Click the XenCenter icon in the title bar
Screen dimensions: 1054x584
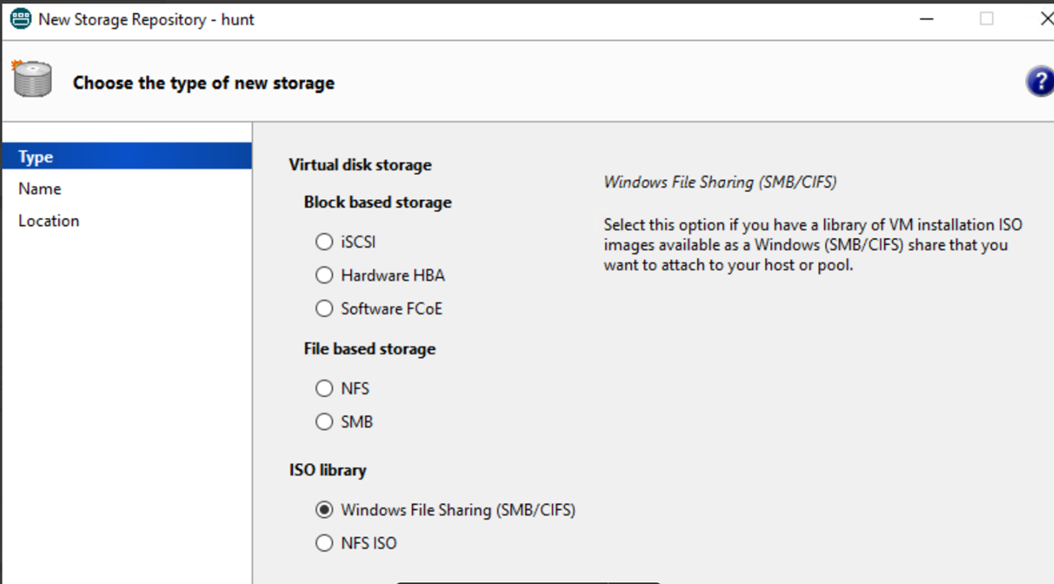(20, 19)
